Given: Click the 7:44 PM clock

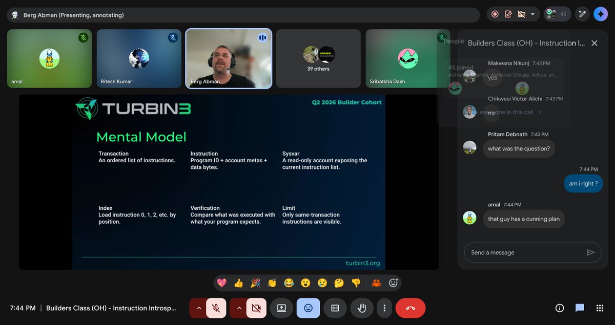Looking at the screenshot, I should click(x=23, y=308).
